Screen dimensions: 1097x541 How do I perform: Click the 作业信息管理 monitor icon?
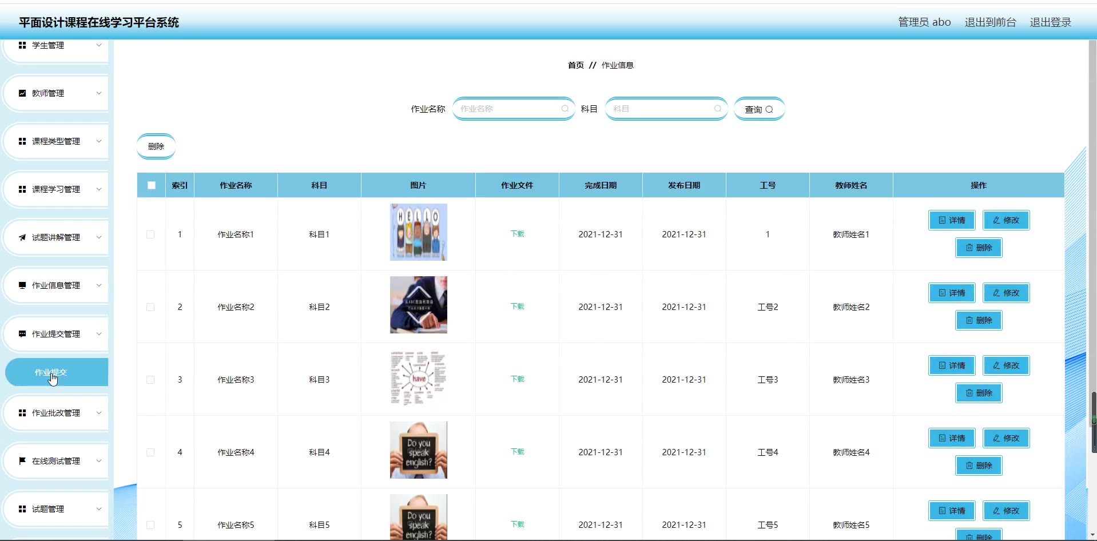22,285
